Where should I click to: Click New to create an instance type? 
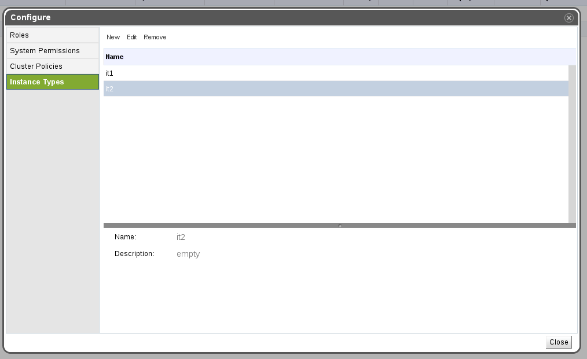point(113,37)
